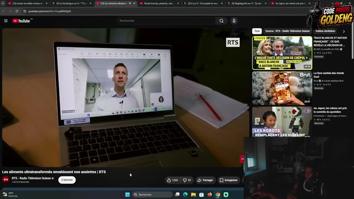This screenshot has width=354, height=199.
Task: Open File Explorer from the taskbar
Action: [193, 195]
